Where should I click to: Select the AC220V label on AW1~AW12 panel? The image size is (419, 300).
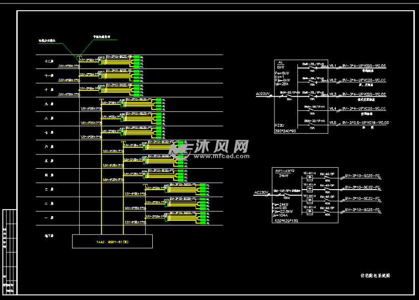pyautogui.click(x=261, y=193)
